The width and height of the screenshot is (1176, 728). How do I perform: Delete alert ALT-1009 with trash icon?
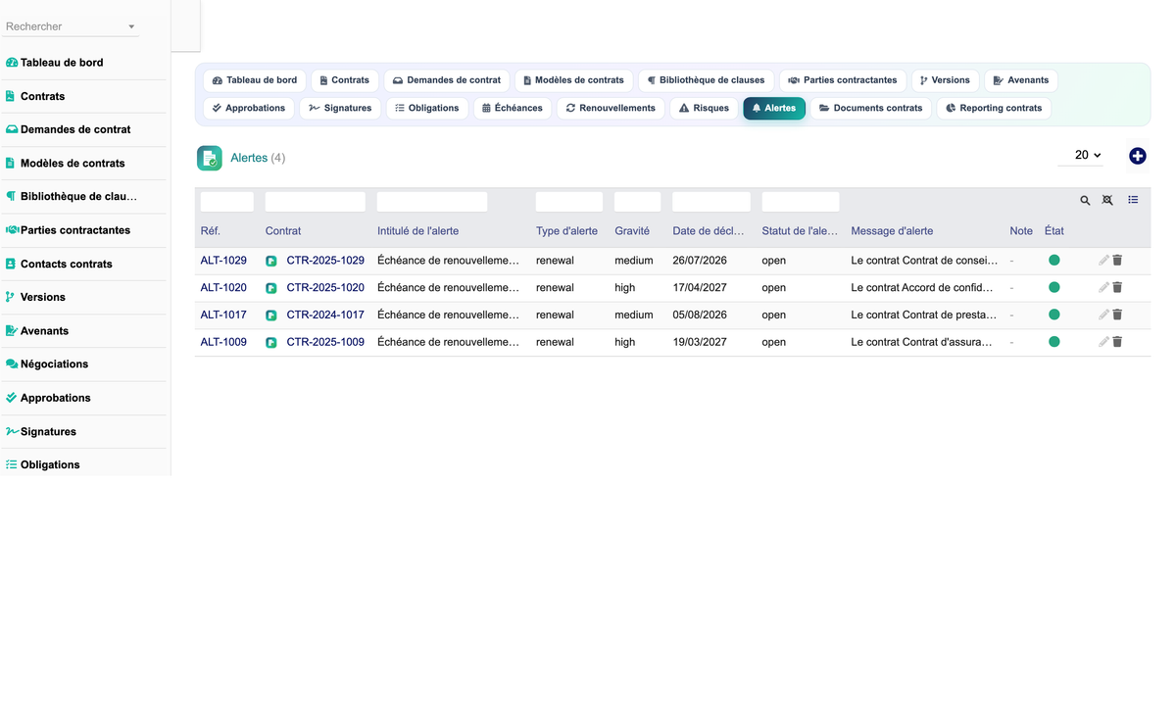coord(1117,342)
